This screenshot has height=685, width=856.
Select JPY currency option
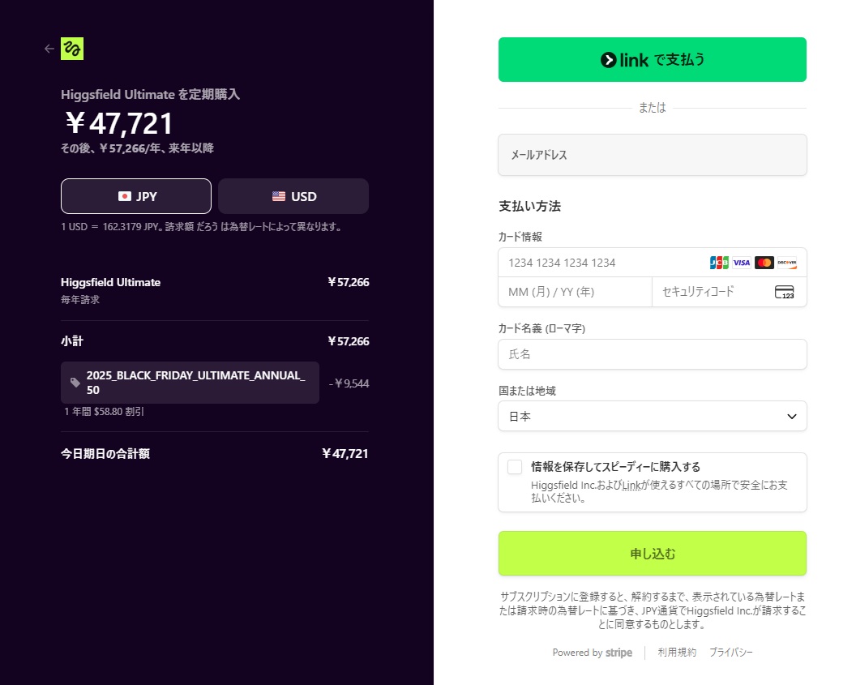(136, 196)
